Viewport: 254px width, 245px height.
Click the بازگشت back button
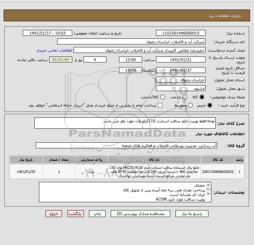click(76, 214)
